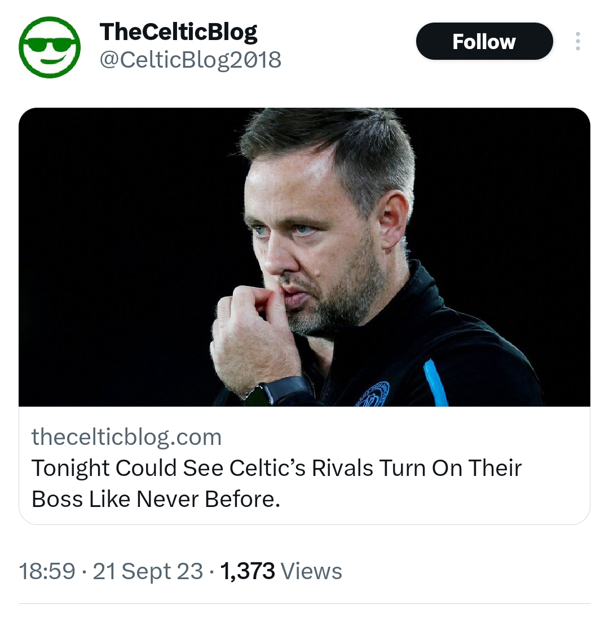Select the blue stripe on the manager's jacket
The image size is (609, 622).
tap(435, 383)
